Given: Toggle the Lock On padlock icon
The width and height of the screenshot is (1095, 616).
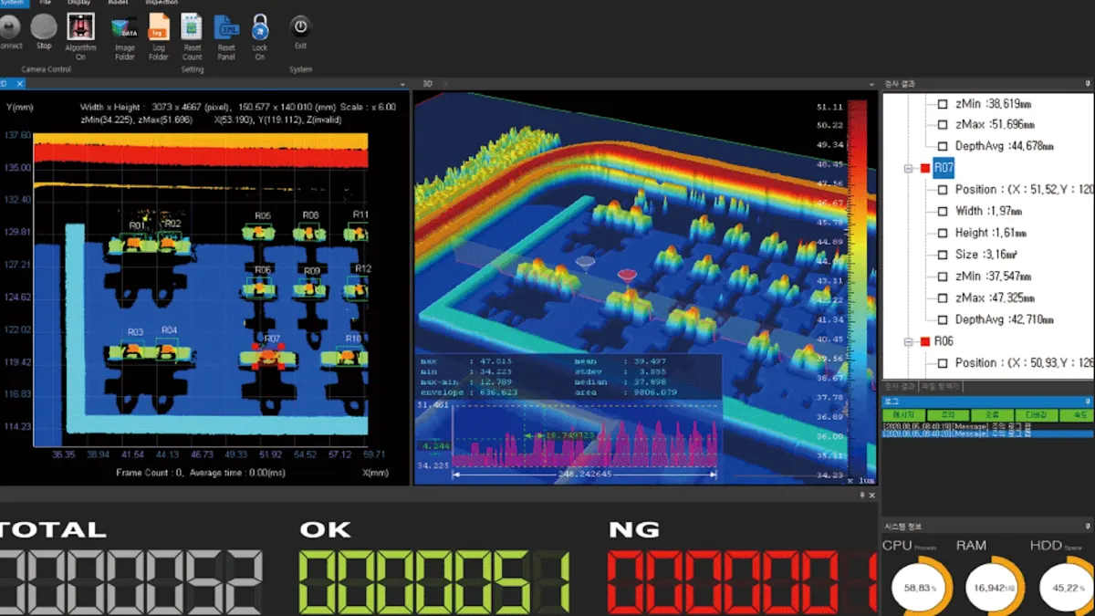Looking at the screenshot, I should 260,26.
